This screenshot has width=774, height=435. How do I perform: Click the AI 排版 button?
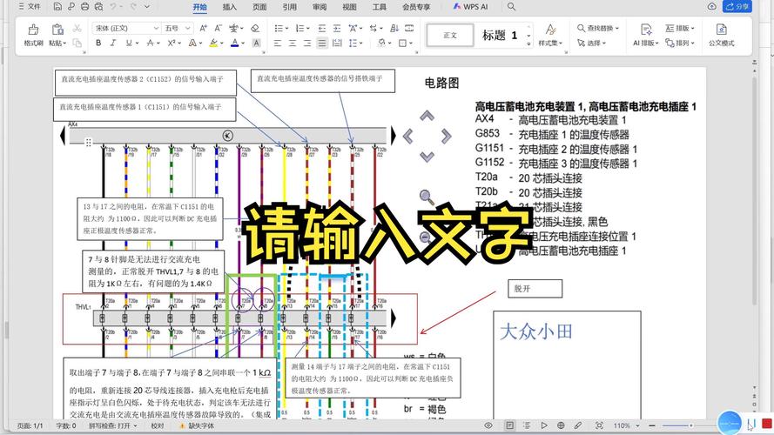tap(646, 35)
